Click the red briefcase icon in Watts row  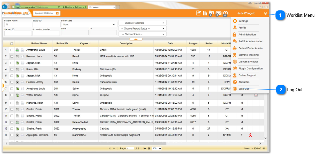256,95
